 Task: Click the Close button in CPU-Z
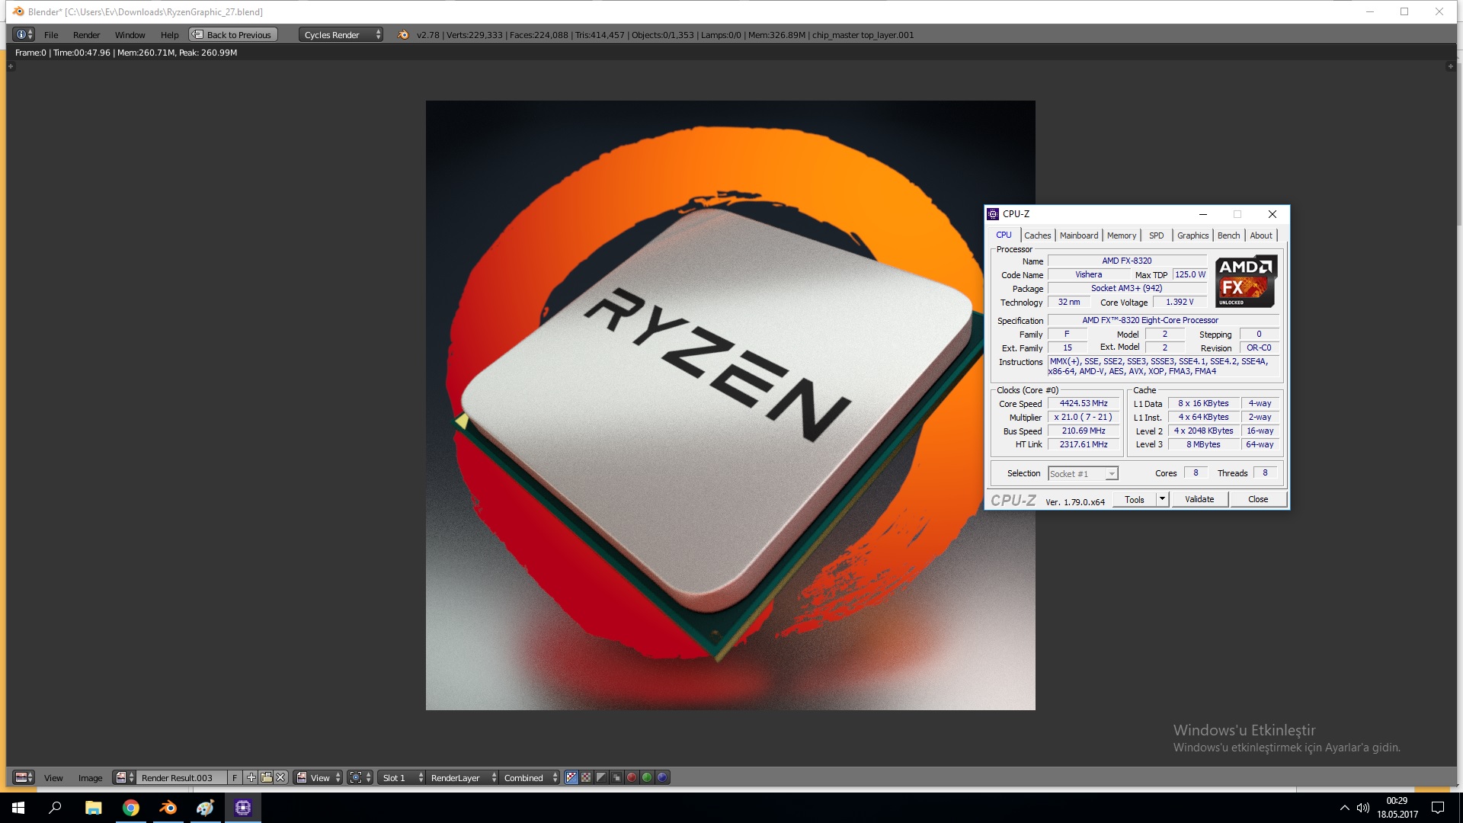pos(1258,499)
